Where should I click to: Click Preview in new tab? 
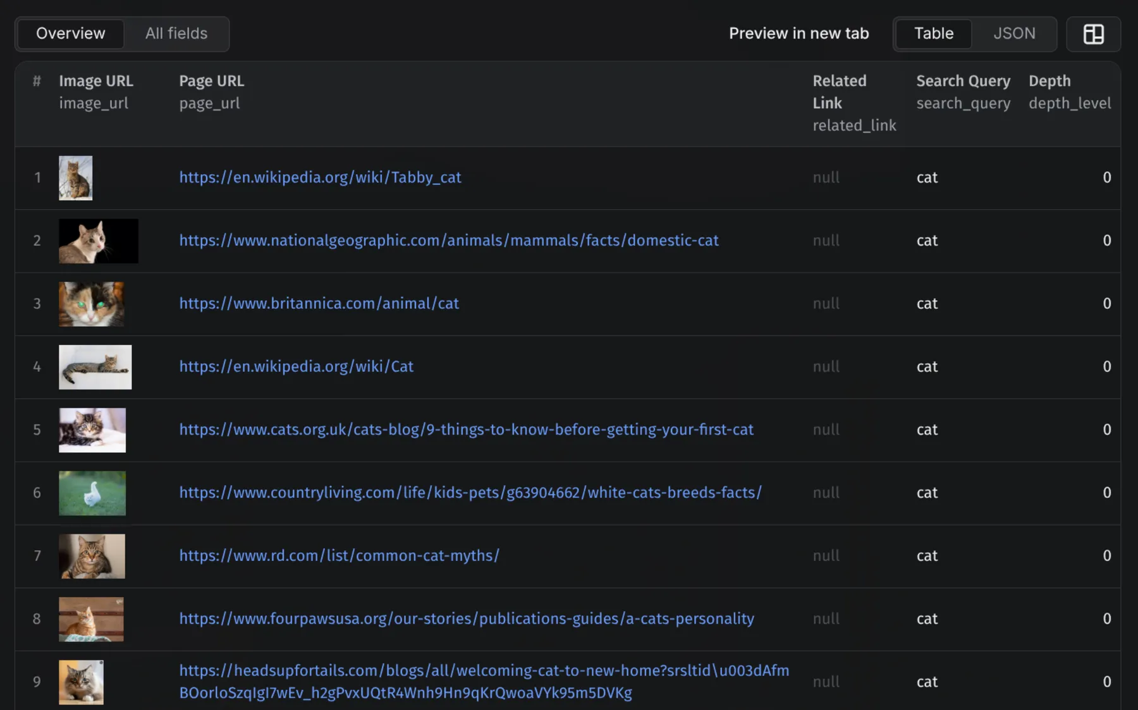coord(798,33)
